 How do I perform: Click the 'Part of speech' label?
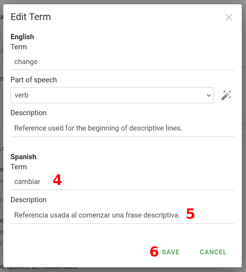[33, 80]
